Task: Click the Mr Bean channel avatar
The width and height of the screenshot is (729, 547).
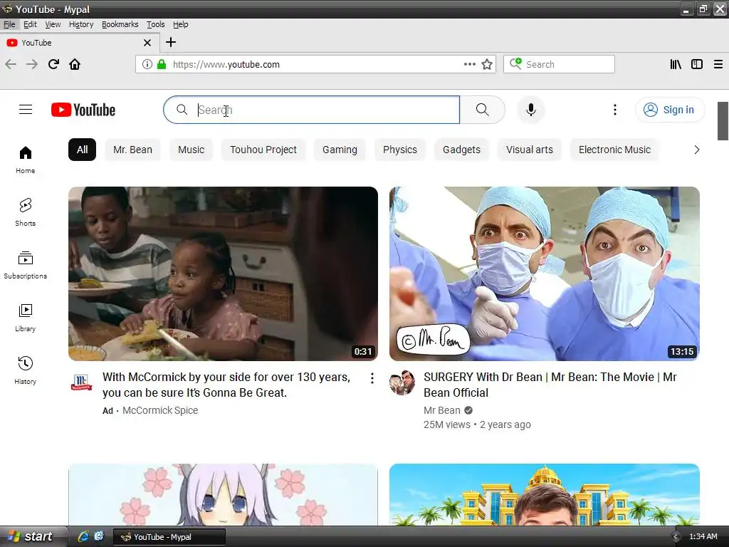Action: (x=402, y=382)
